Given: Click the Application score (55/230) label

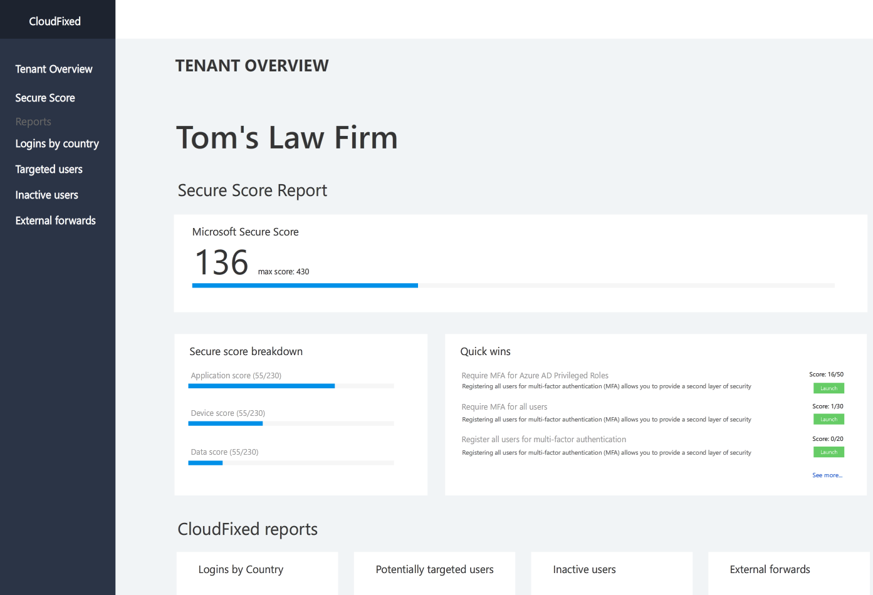Looking at the screenshot, I should (236, 376).
